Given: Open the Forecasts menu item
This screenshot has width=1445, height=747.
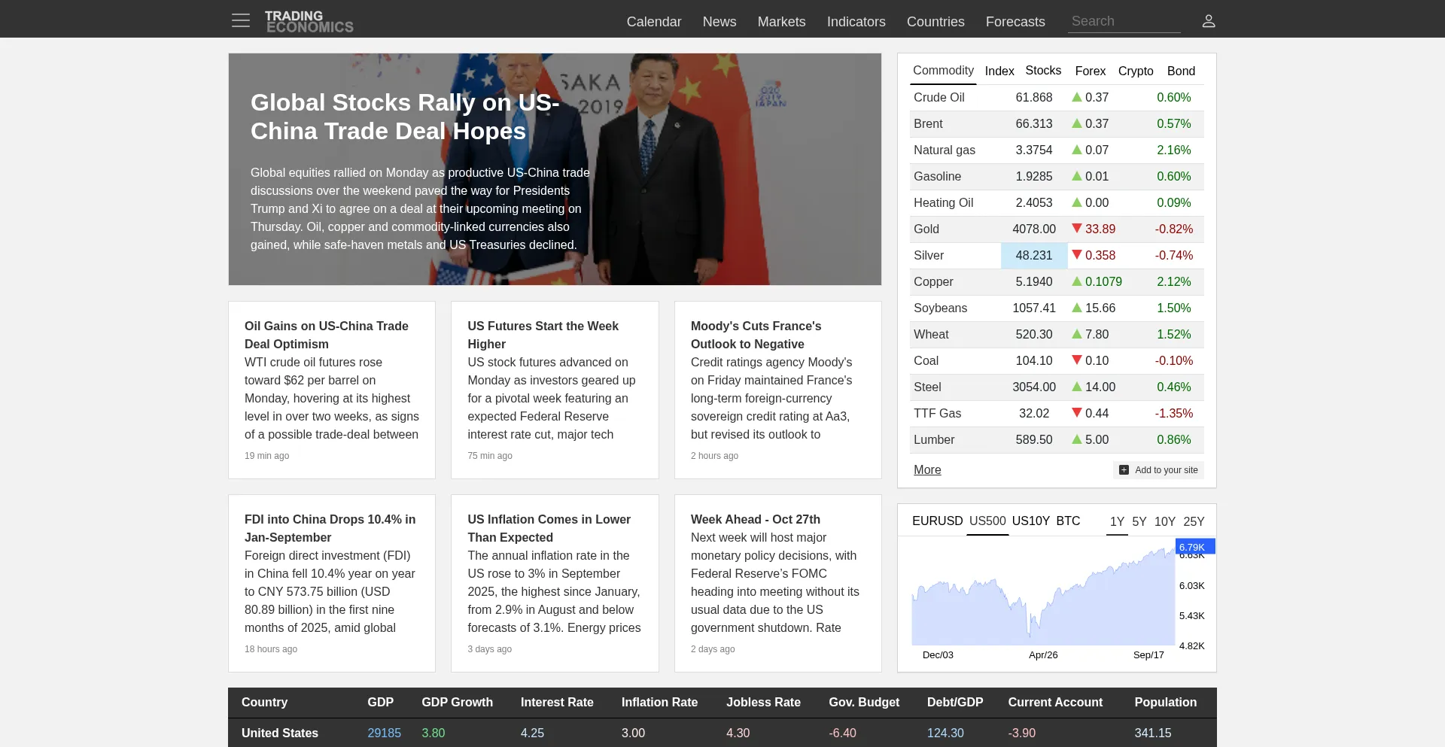Looking at the screenshot, I should [1015, 22].
